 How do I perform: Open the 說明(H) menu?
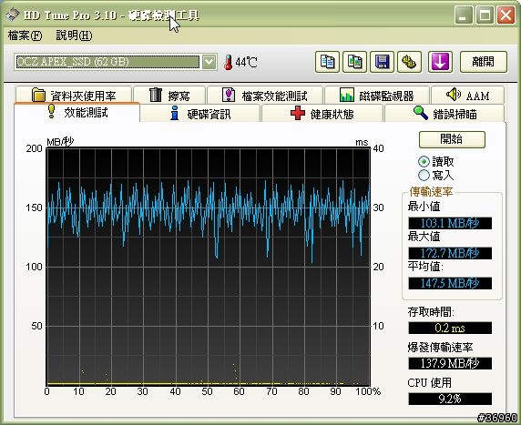pyautogui.click(x=74, y=35)
